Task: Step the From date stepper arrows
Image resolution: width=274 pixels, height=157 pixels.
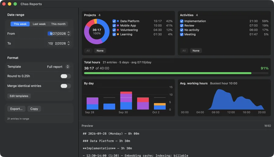Action: point(69,33)
